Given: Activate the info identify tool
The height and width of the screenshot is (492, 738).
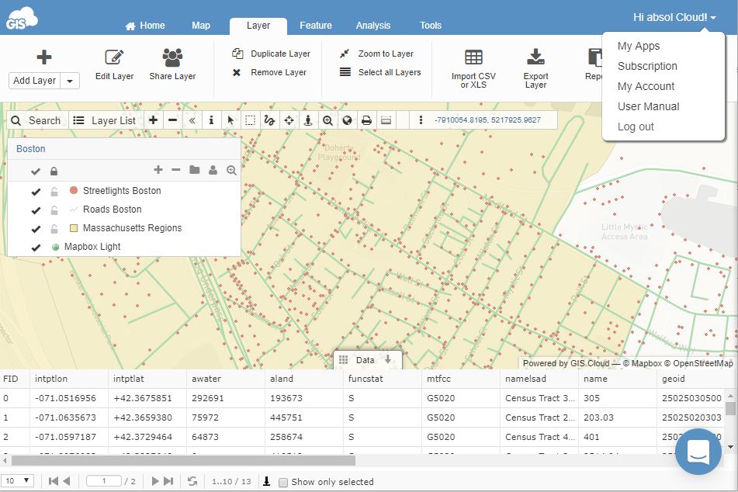Looking at the screenshot, I should click(211, 120).
